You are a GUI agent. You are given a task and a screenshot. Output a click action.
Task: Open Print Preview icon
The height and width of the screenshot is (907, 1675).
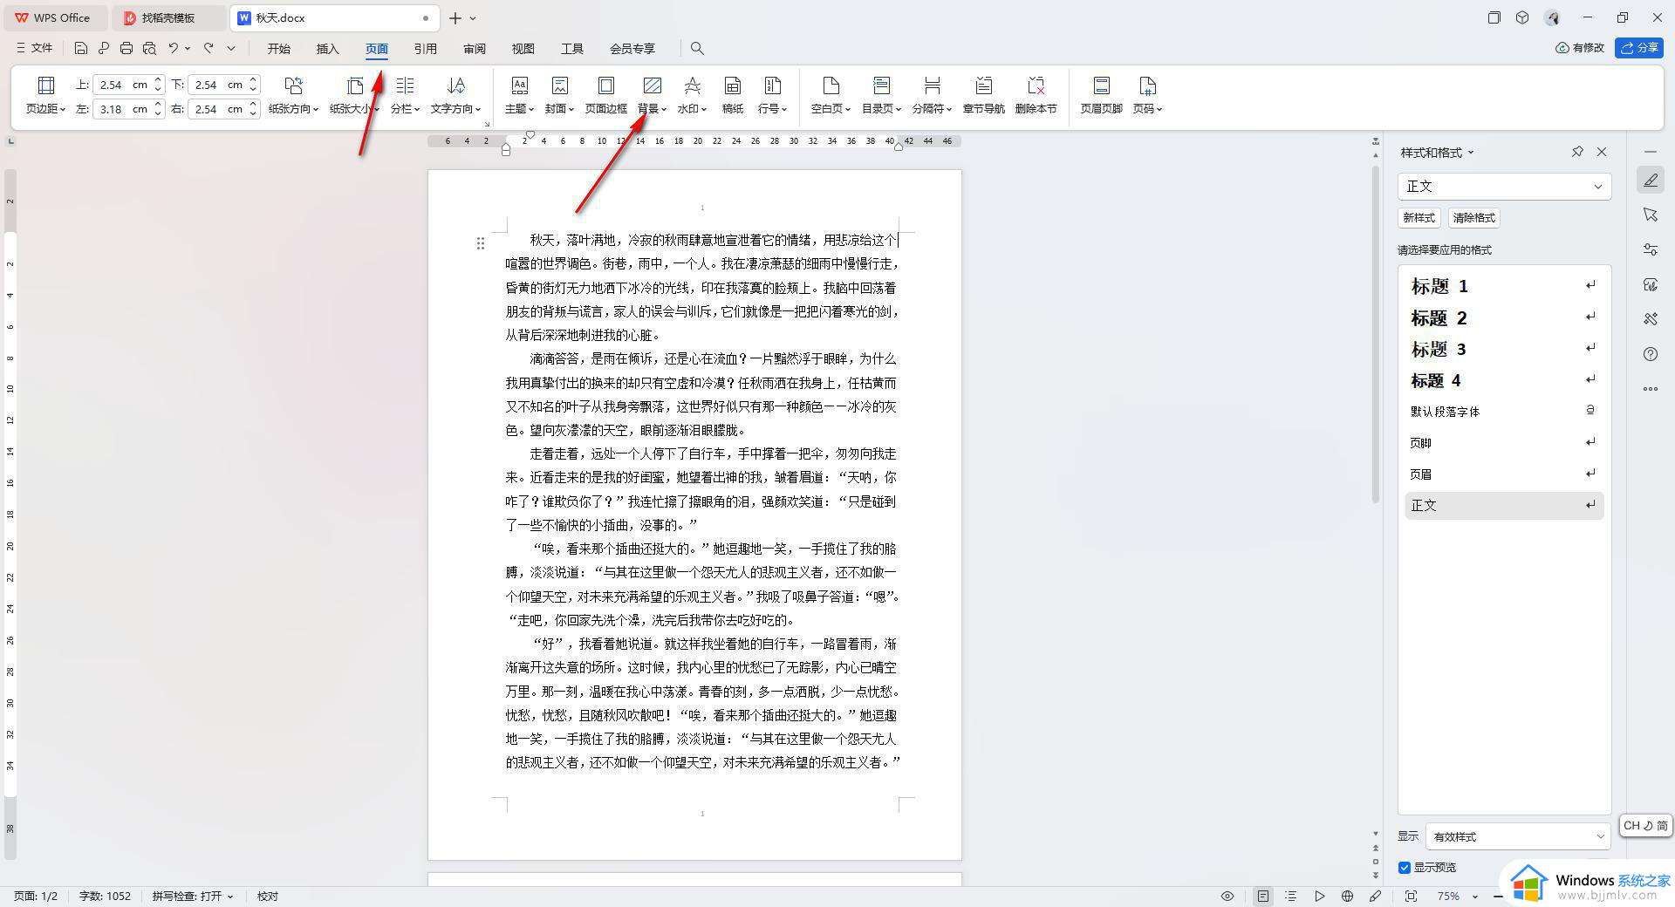(149, 48)
